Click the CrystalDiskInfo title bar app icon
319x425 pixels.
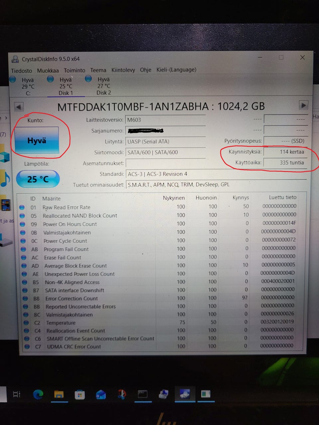(x=15, y=59)
